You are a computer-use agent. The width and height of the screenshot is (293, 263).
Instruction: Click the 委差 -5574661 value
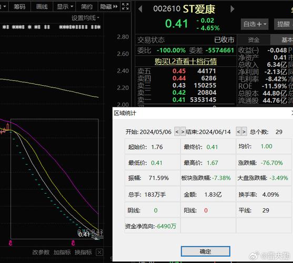tap(220, 50)
